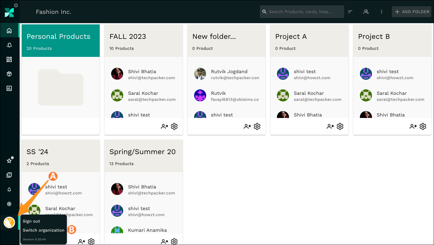
Task: Open the FALL 2023 folder title
Action: [128, 36]
